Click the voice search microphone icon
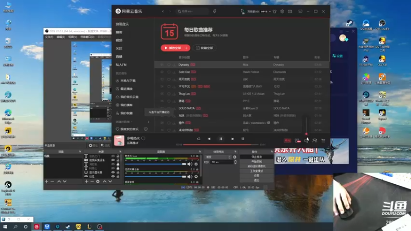Viewport: 411px width, 231px height. pos(214,11)
